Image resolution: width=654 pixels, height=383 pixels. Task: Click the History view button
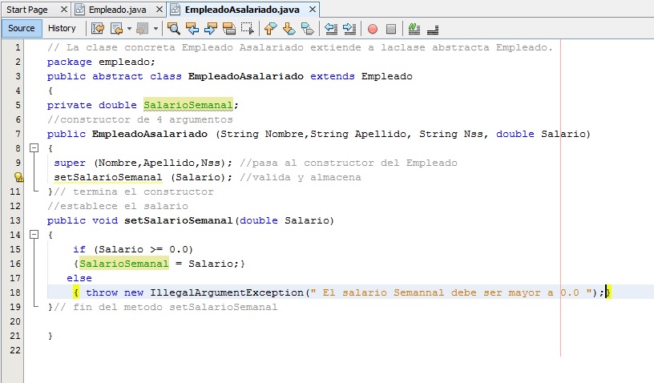pyautogui.click(x=62, y=28)
